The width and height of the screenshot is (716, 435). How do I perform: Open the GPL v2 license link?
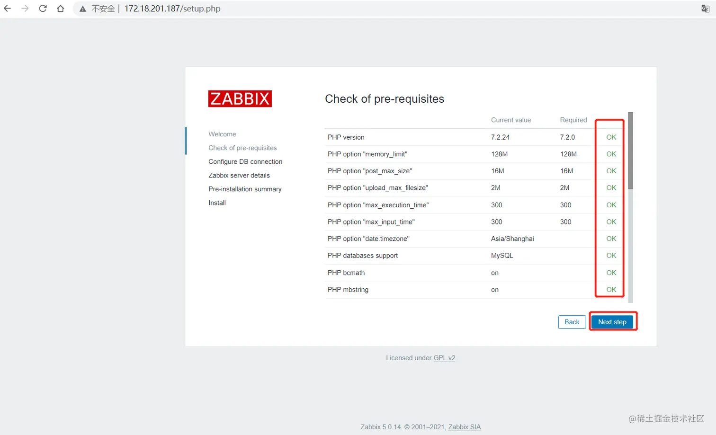pos(444,358)
